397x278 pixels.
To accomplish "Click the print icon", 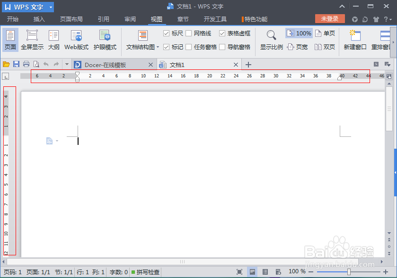I will pyautogui.click(x=26, y=64).
